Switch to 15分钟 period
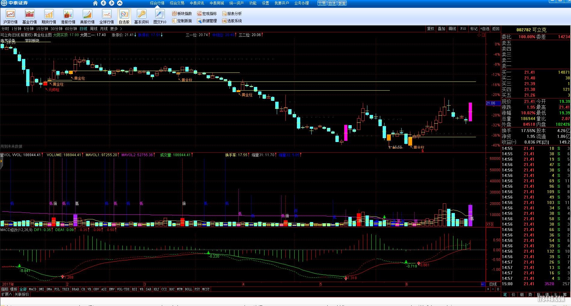571x306 pixels. pos(42,29)
